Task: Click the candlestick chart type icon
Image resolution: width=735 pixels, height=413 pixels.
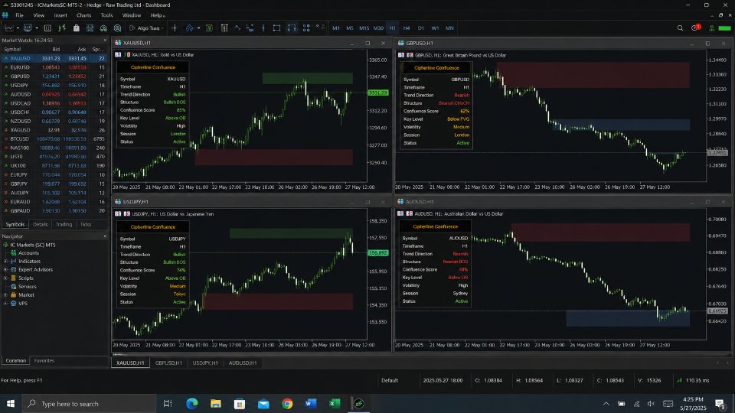Action: [x=263, y=28]
